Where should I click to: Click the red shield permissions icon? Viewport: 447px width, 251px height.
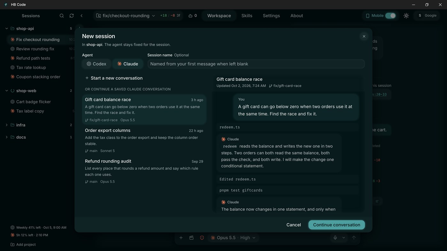pos(202,238)
